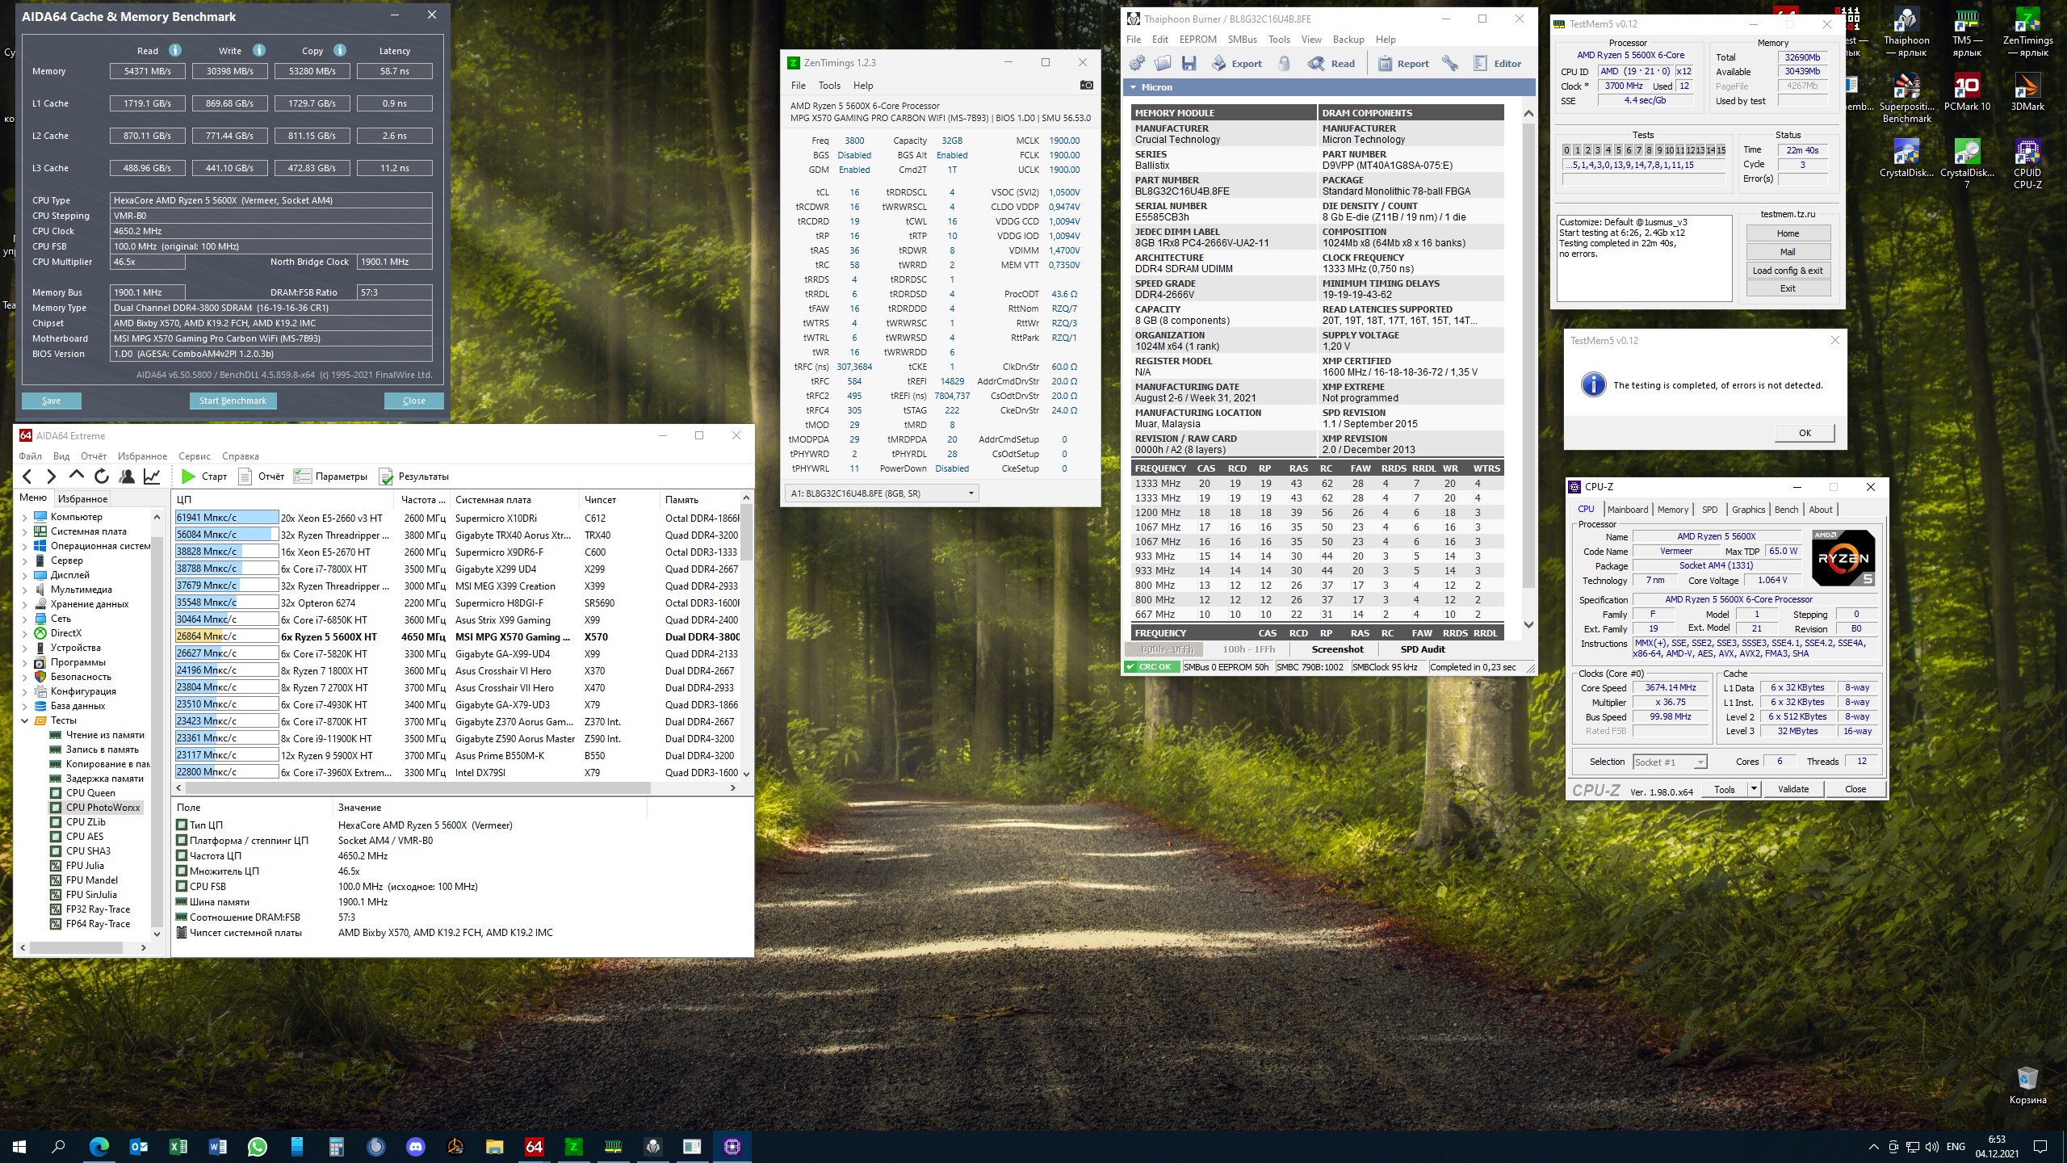Check the CPU AES test checkbox
Screen dimensions: 2067x1163
(56, 837)
